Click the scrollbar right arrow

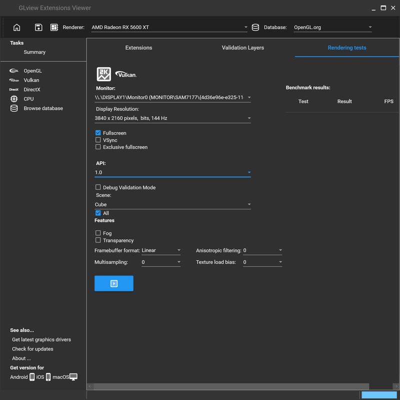(396, 386)
